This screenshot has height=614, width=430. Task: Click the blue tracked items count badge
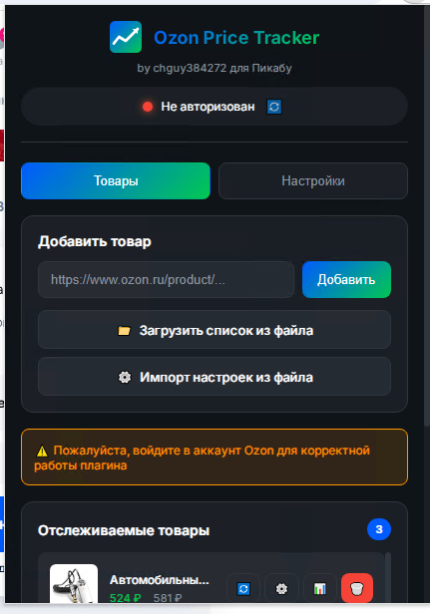[379, 529]
